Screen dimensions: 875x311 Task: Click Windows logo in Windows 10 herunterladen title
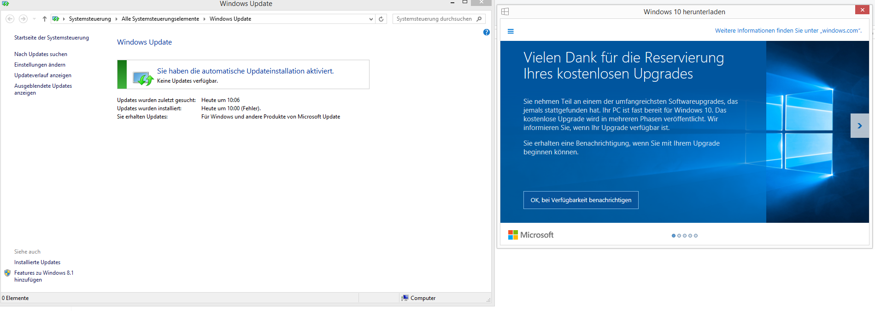point(505,11)
